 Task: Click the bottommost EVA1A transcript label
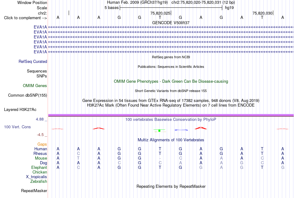[x=40, y=52]
